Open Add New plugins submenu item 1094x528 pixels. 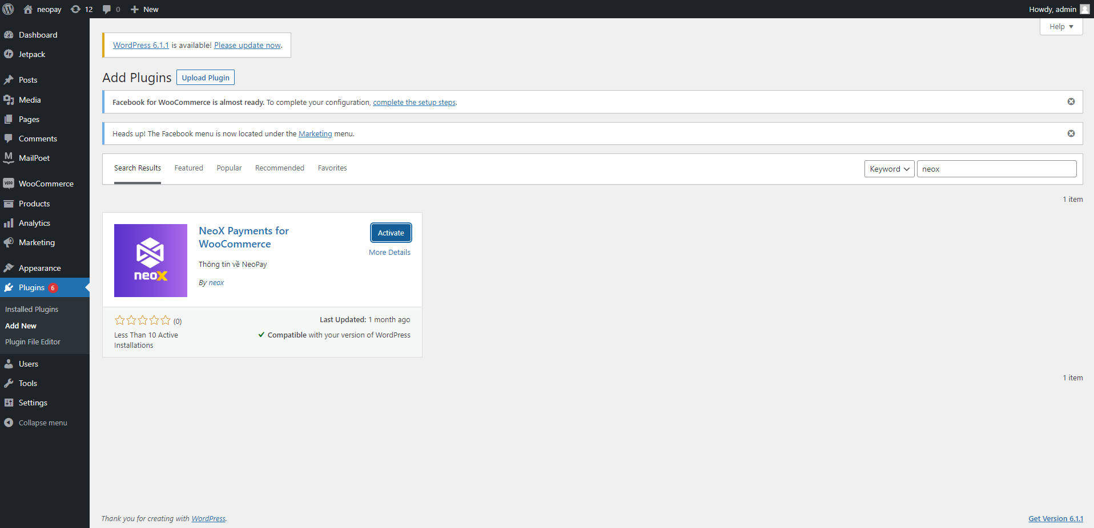click(x=21, y=326)
